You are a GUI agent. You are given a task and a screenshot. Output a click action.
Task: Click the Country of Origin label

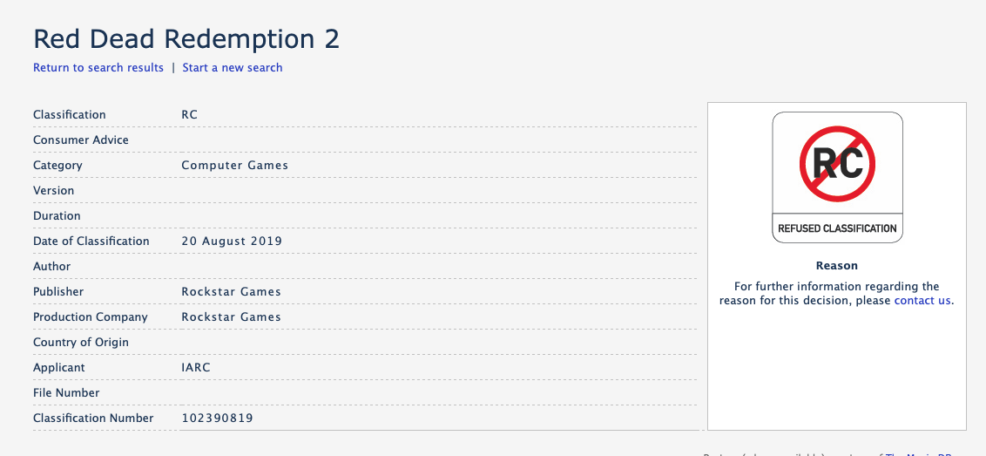click(81, 342)
